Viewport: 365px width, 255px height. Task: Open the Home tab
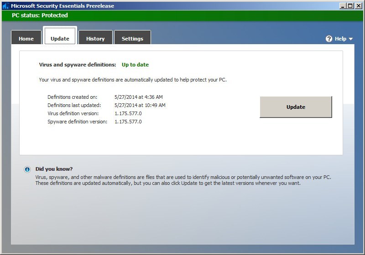26,37
